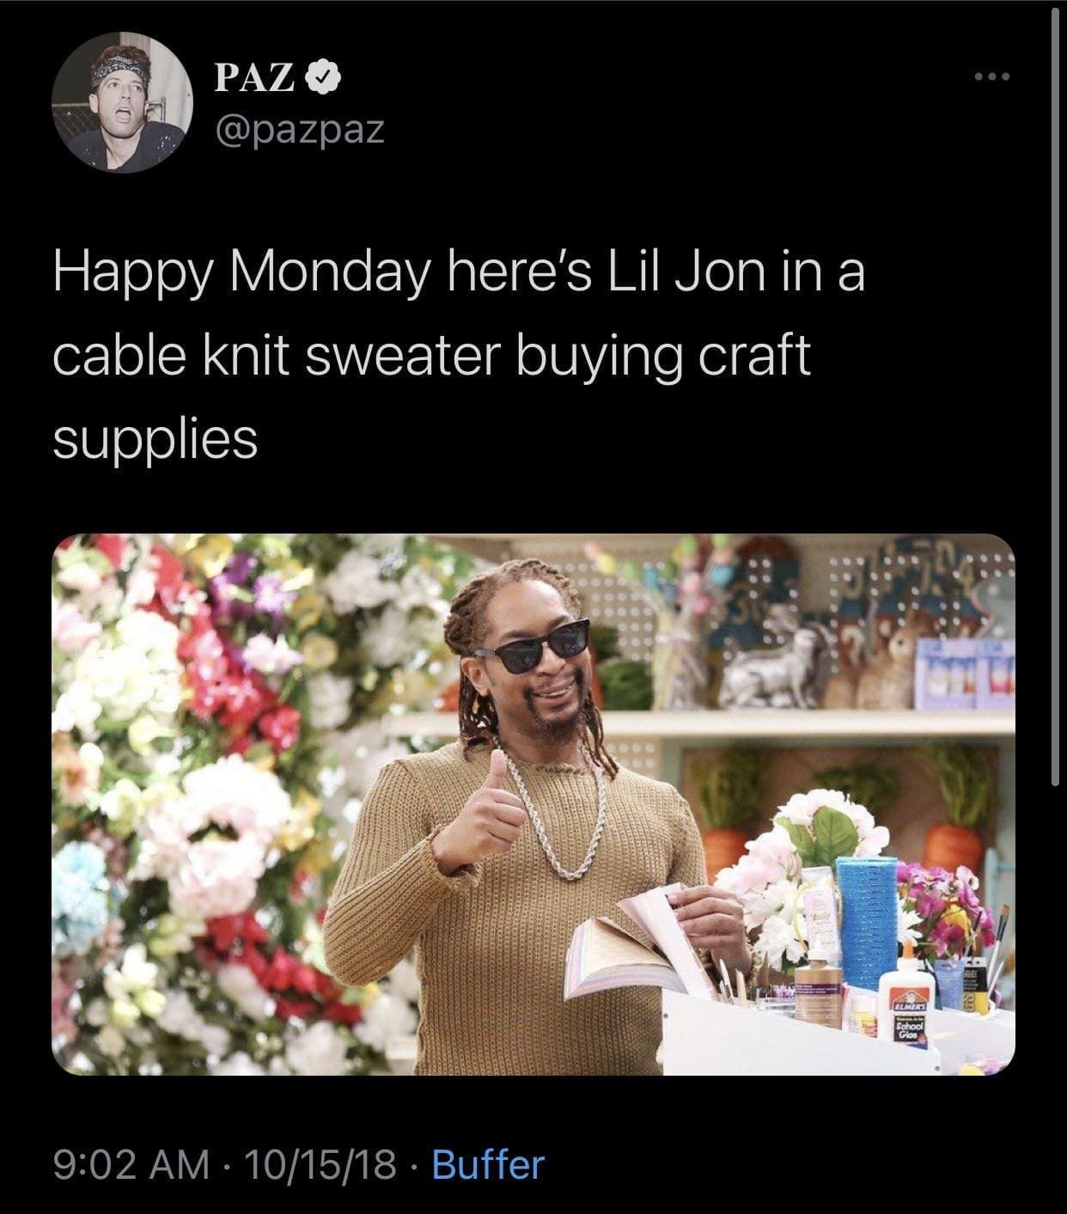Open the @pazpaz handle link
1067x1214 pixels.
click(297, 130)
